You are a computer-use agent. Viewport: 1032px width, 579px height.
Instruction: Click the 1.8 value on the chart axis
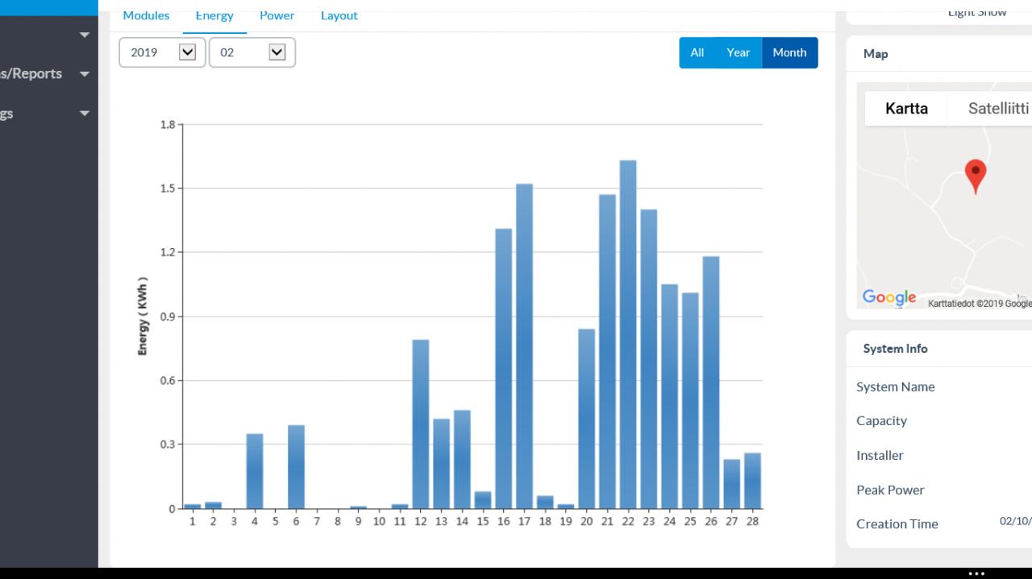click(x=167, y=125)
